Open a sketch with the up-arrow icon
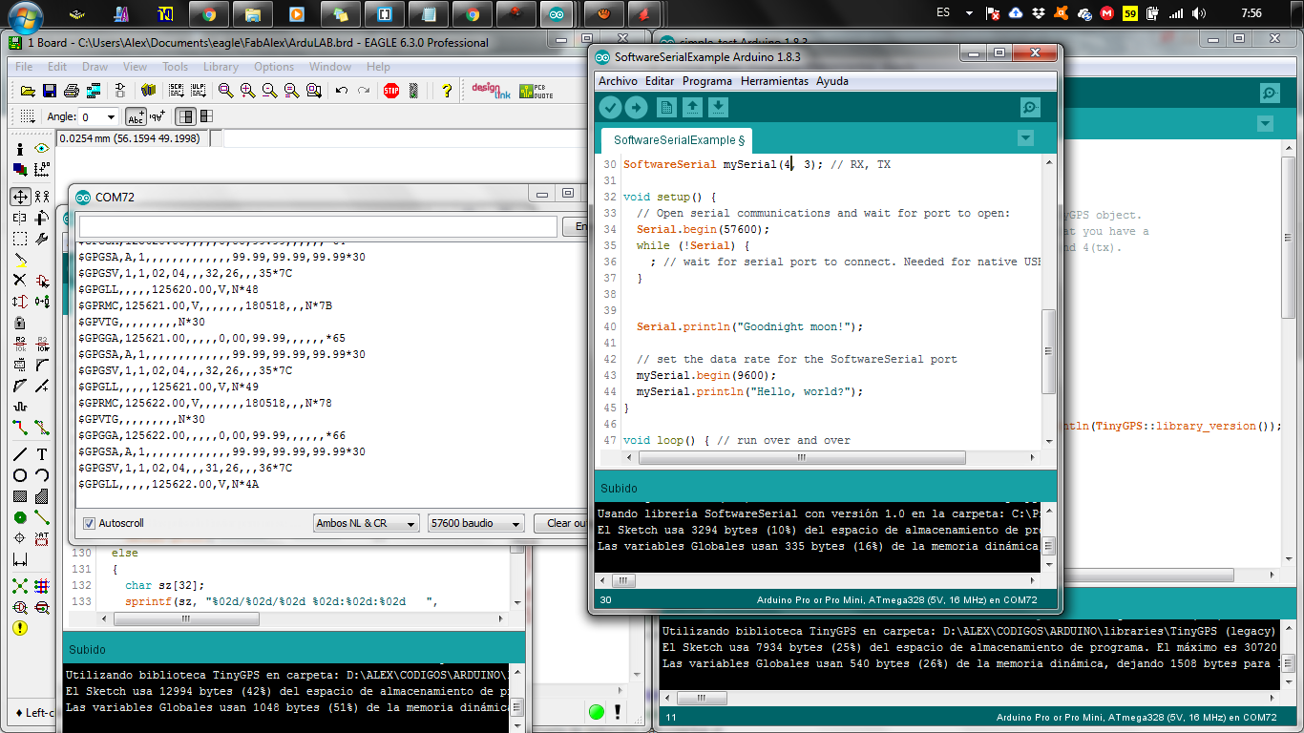Image resolution: width=1304 pixels, height=733 pixels. click(693, 108)
